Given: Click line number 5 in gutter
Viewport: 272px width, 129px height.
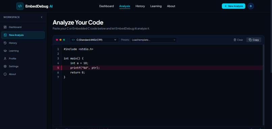Looking at the screenshot, I should pos(58,68).
